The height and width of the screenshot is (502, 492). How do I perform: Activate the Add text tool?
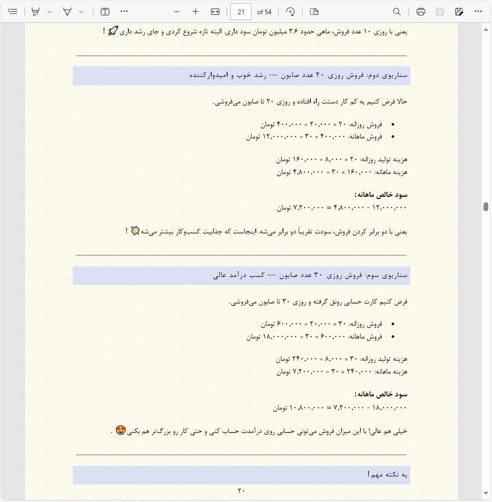105,12
